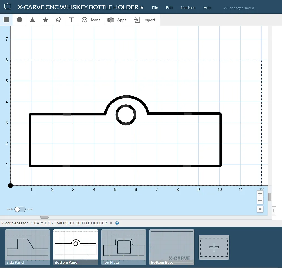282x268 pixels.
Task: Open the Apps panel
Action: pyautogui.click(x=117, y=20)
